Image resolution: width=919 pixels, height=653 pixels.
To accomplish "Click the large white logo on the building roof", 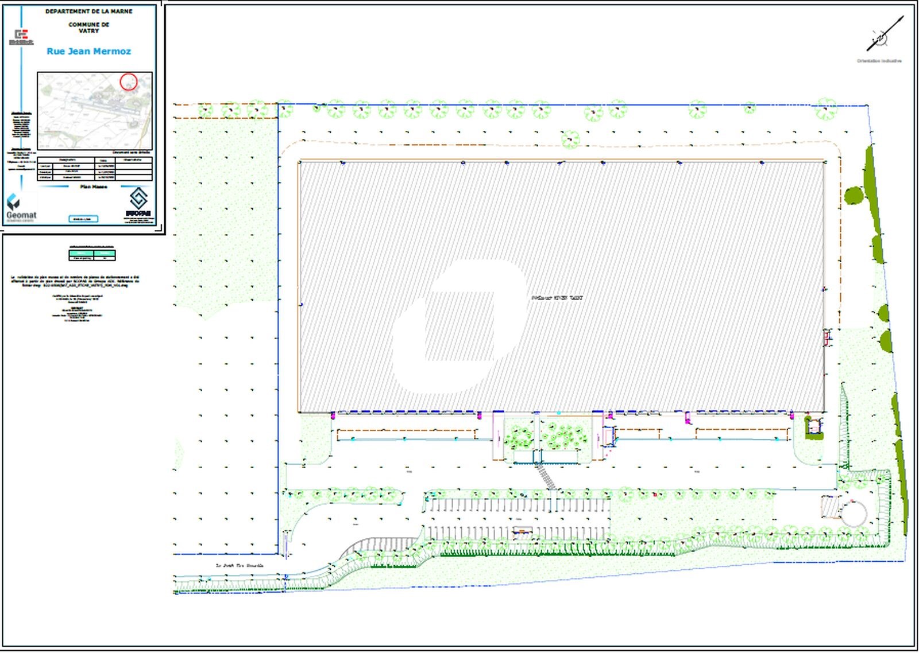I will click(x=459, y=326).
